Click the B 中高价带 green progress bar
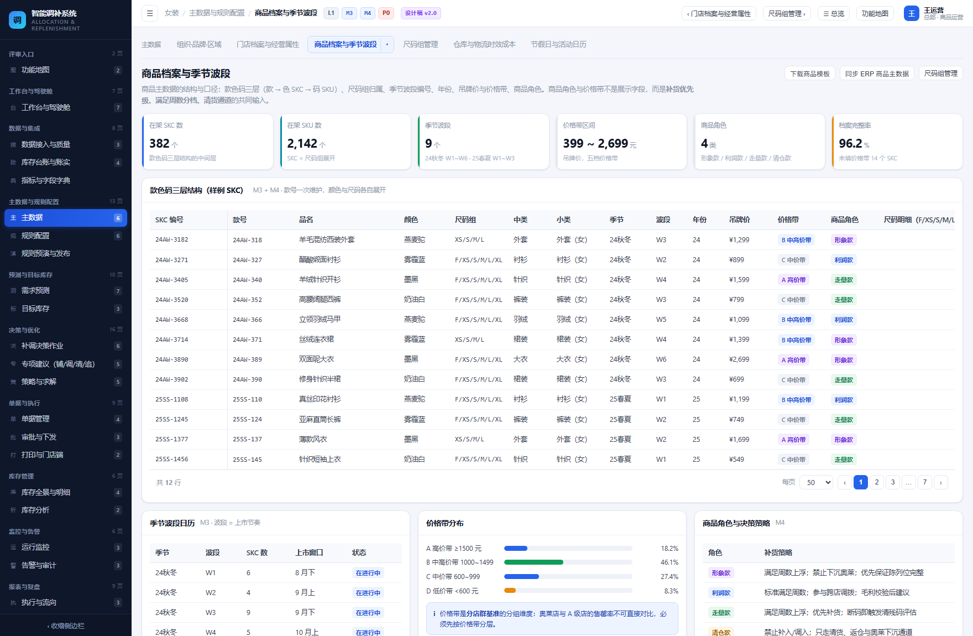 568,562
